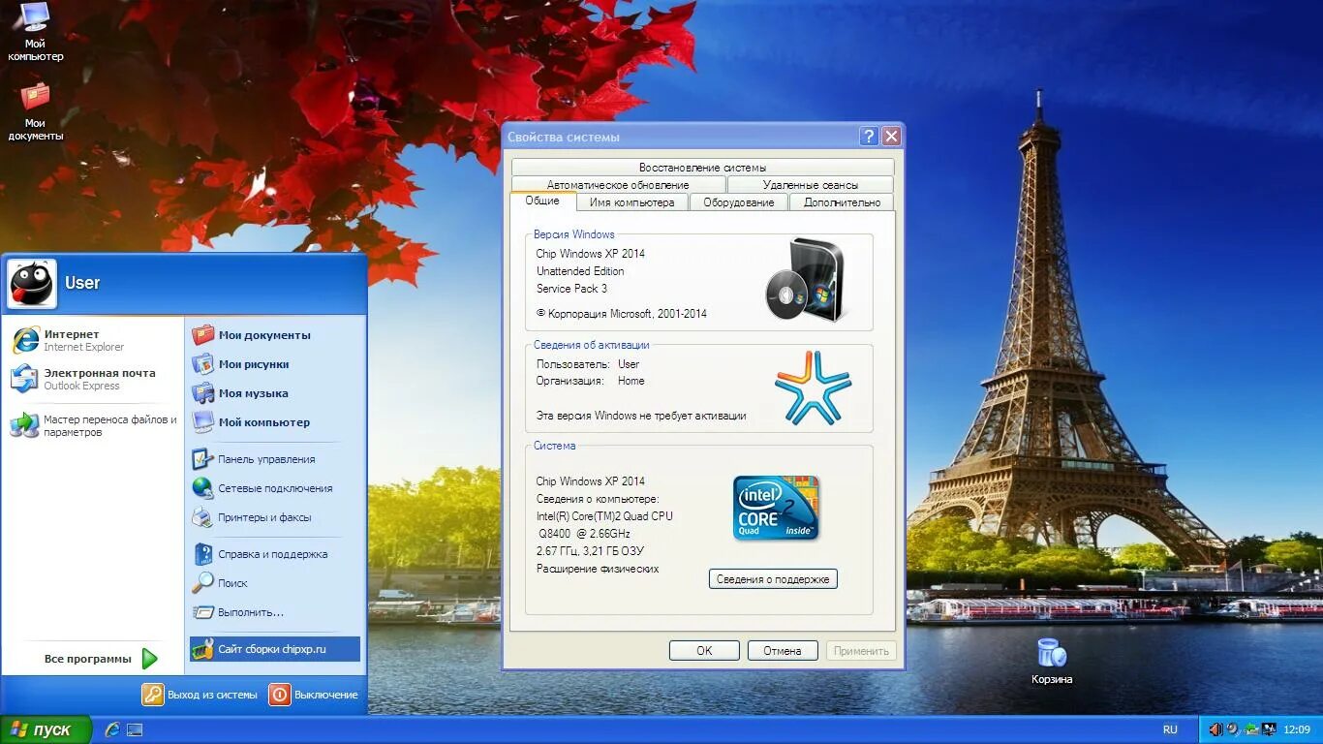Click Show Desktop icon in Quick Launch
Screen dimensions: 1323x744
[135, 729]
